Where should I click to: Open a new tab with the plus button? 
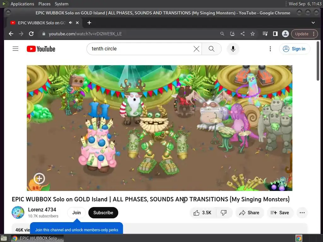pos(89,23)
